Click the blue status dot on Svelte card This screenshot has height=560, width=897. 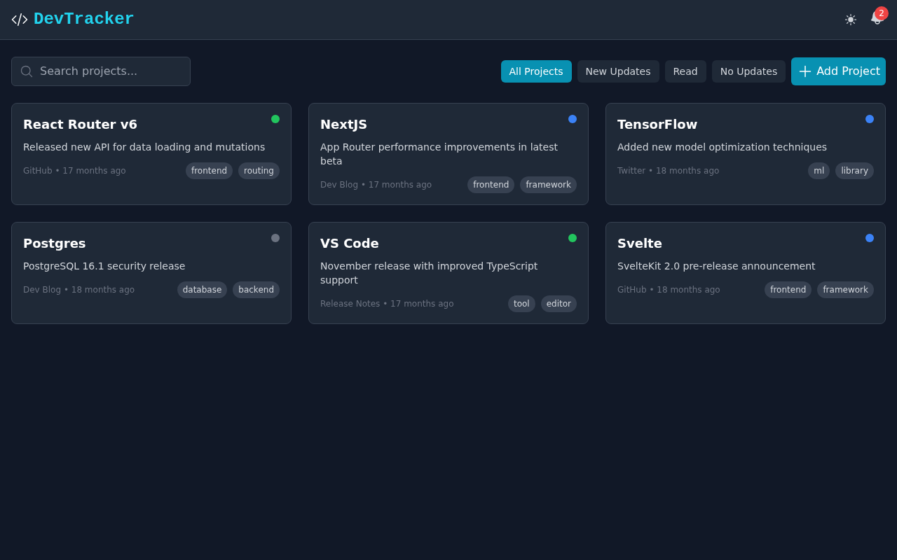[870, 238]
